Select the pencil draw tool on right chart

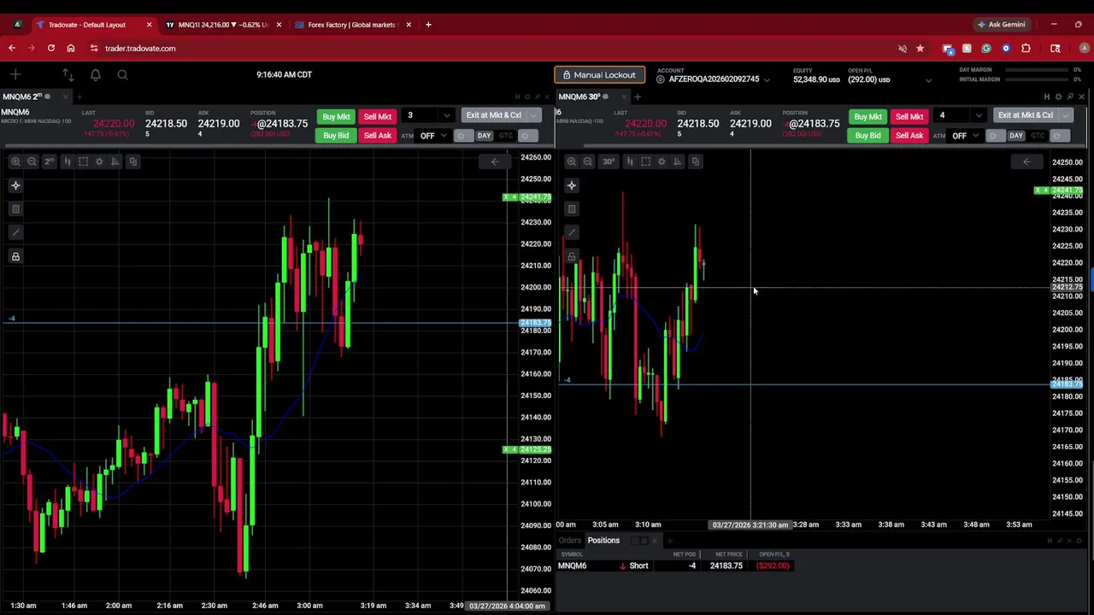click(x=572, y=232)
